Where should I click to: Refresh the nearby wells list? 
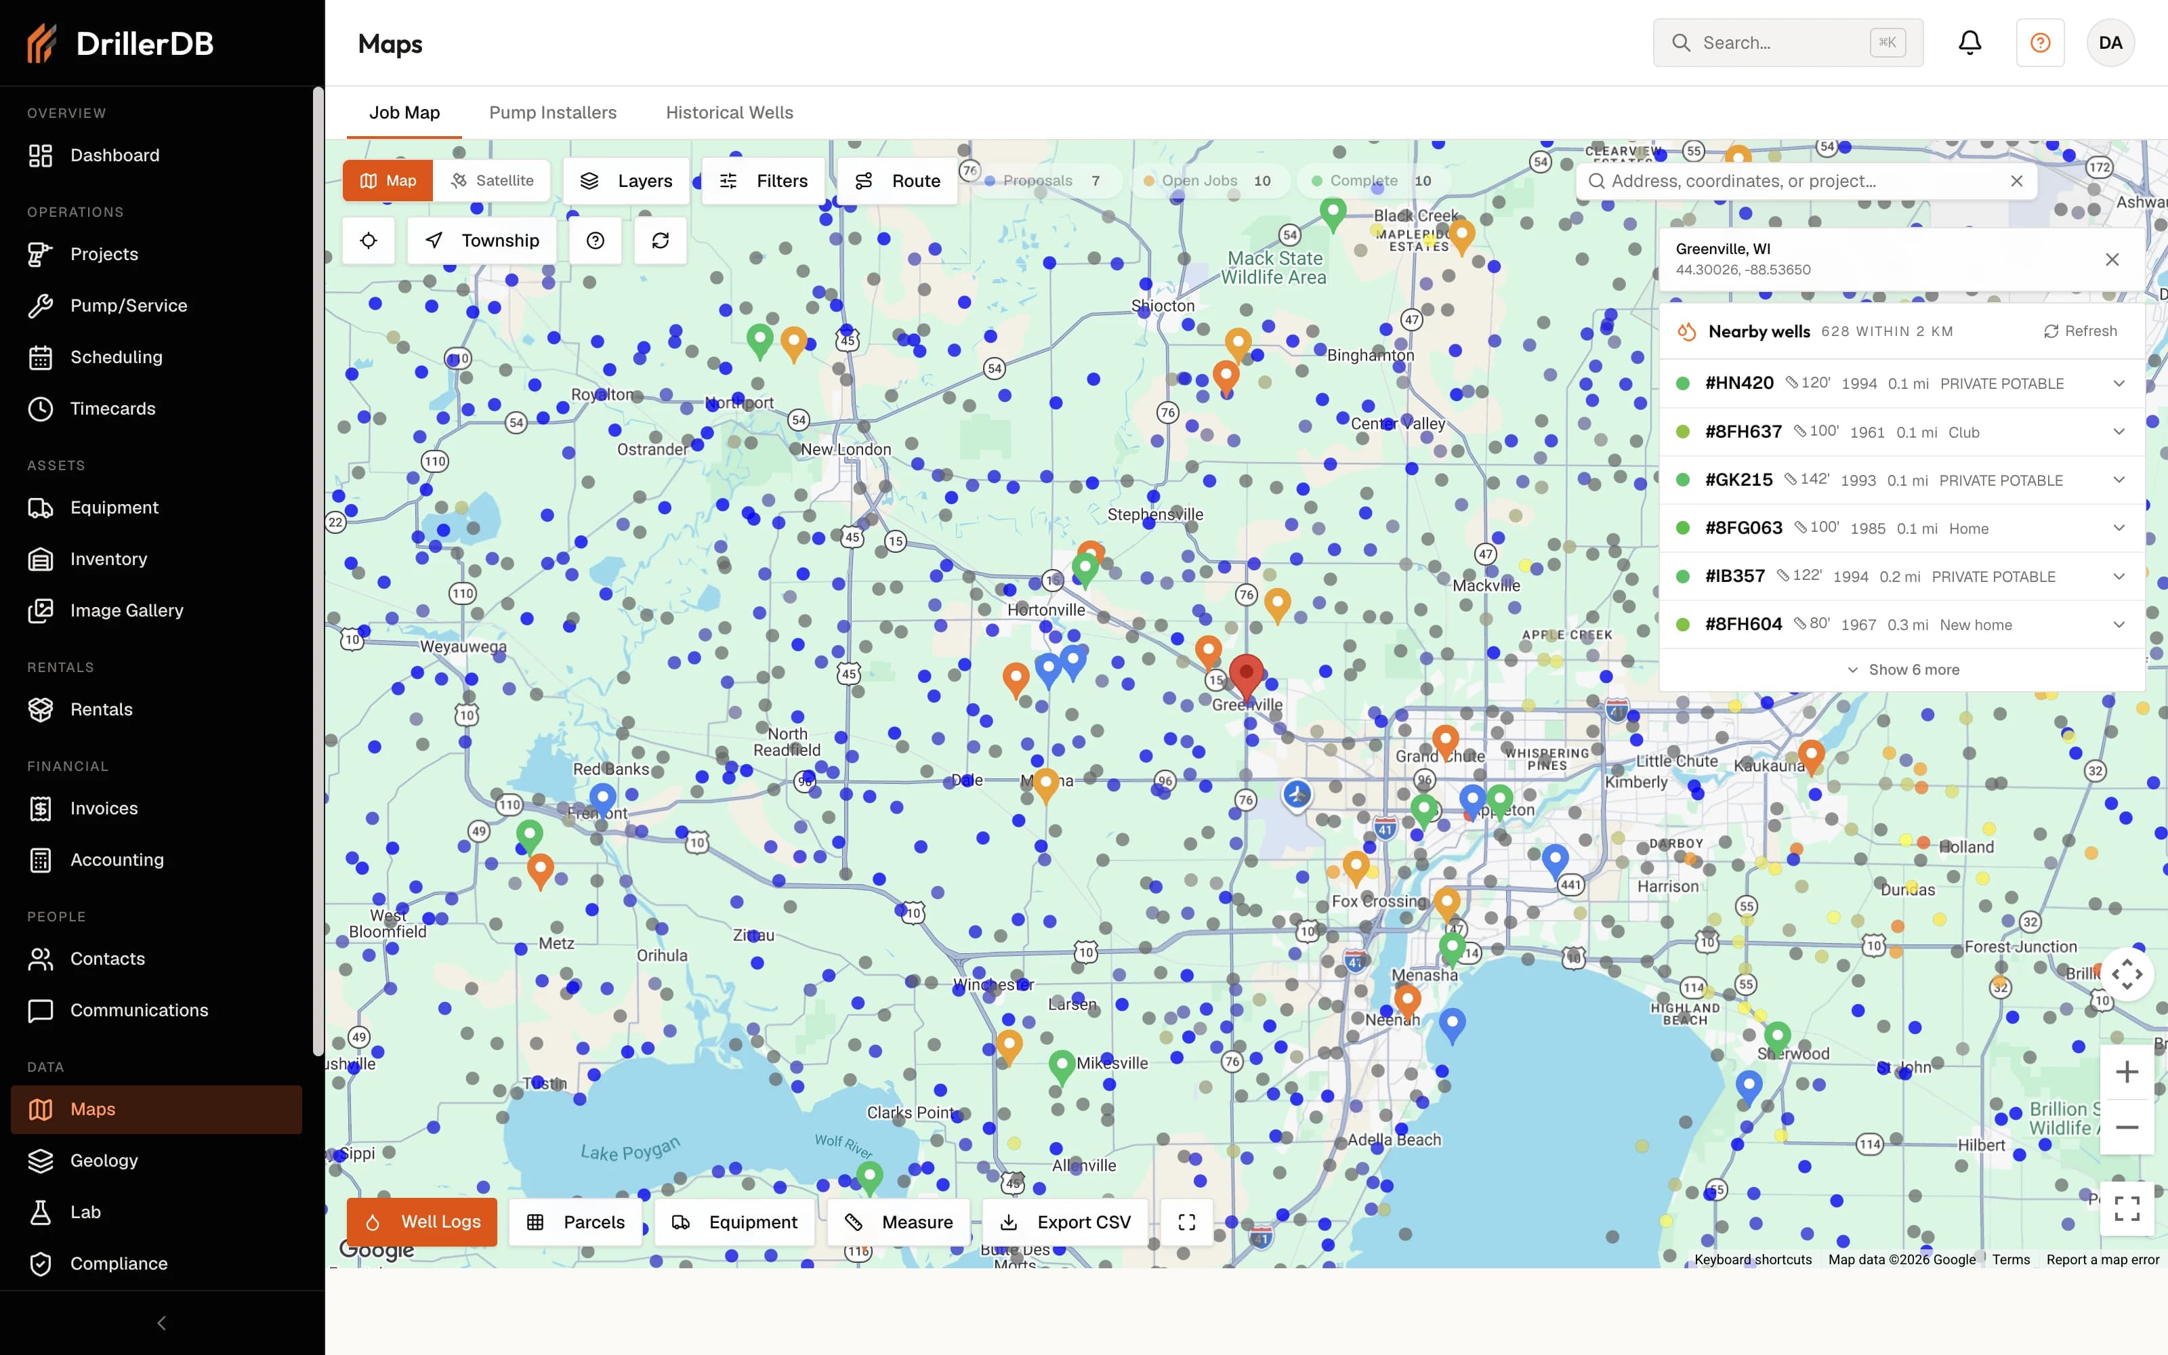[x=2080, y=331]
